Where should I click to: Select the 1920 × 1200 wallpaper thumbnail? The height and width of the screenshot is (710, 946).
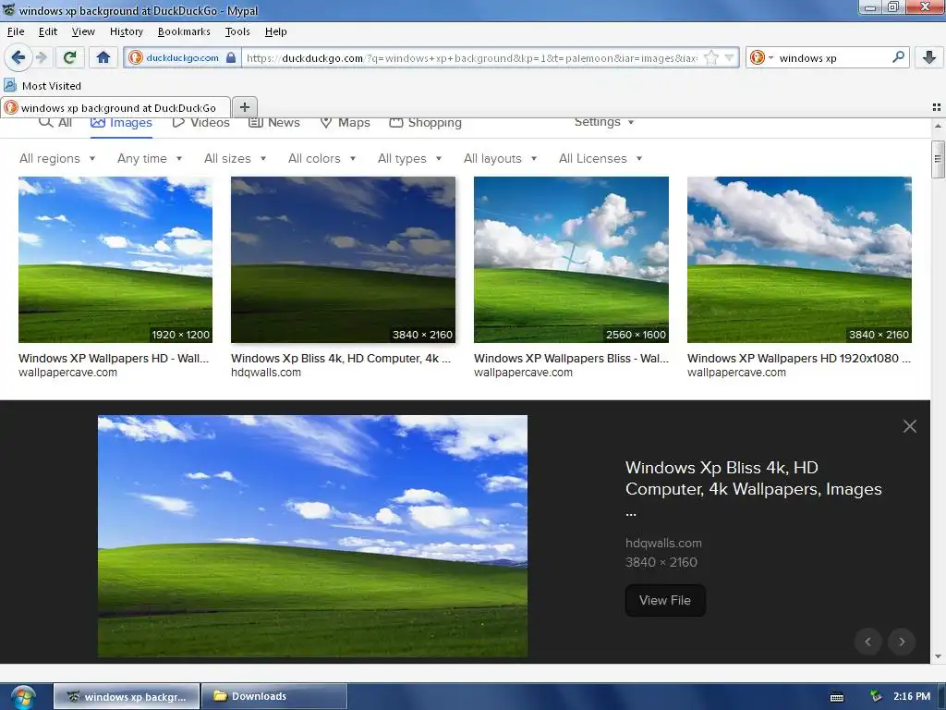(115, 260)
